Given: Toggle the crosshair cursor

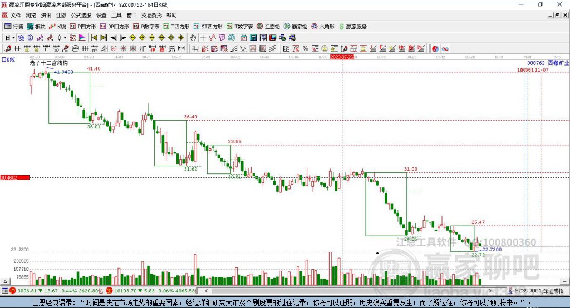Looking at the screenshot, I should click(203, 38).
